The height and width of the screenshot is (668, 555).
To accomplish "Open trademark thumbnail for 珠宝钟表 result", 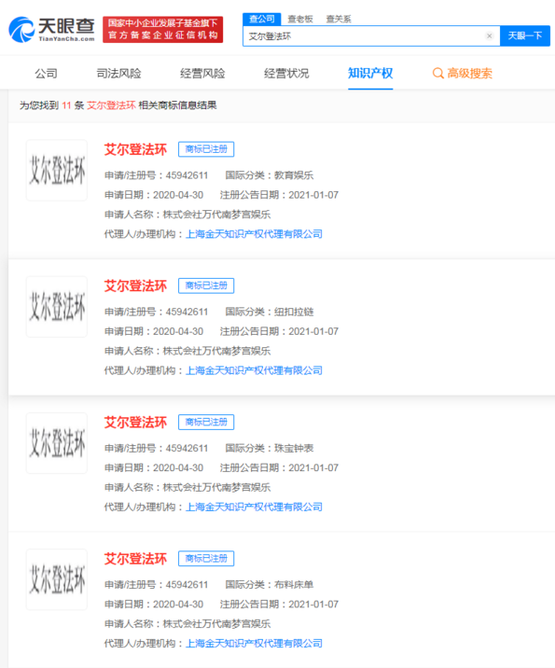I will 57,442.
